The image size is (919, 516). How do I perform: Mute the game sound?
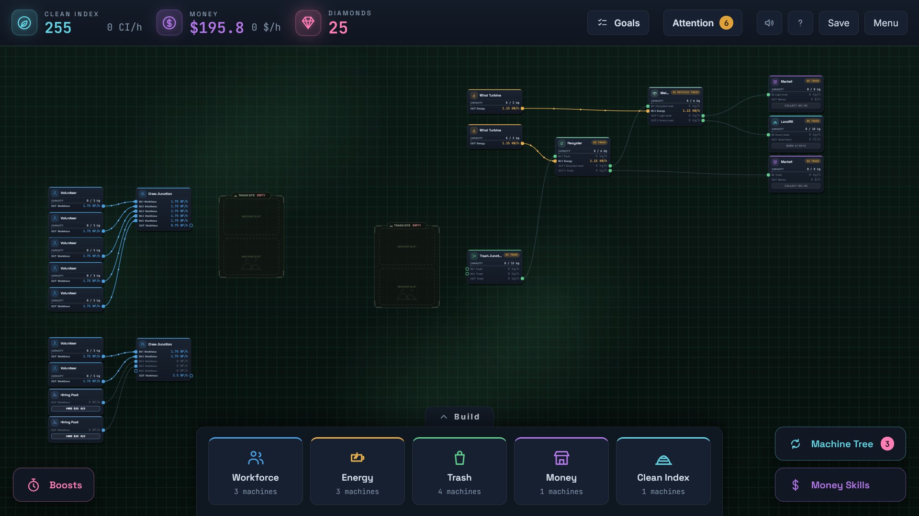[x=769, y=23]
